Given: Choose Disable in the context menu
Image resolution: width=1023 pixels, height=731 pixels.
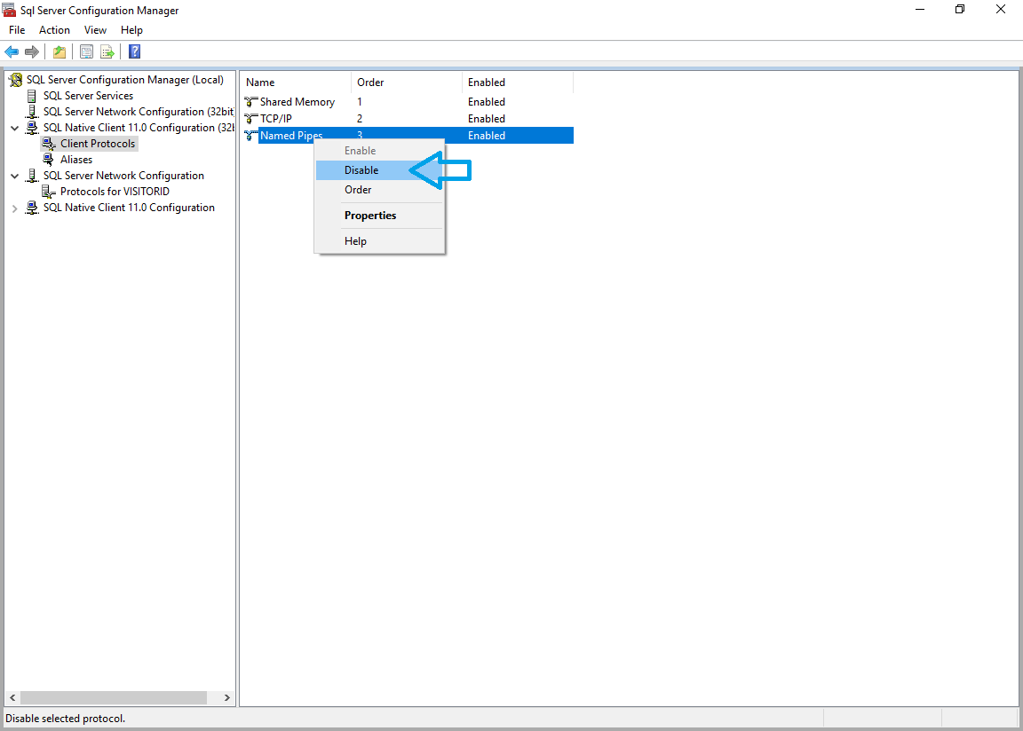Looking at the screenshot, I should [361, 170].
